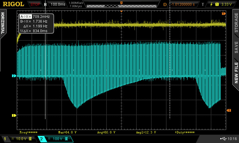The image size is (239, 143).
Task: Click the rising edge trigger icon
Action: (x=211, y=4)
